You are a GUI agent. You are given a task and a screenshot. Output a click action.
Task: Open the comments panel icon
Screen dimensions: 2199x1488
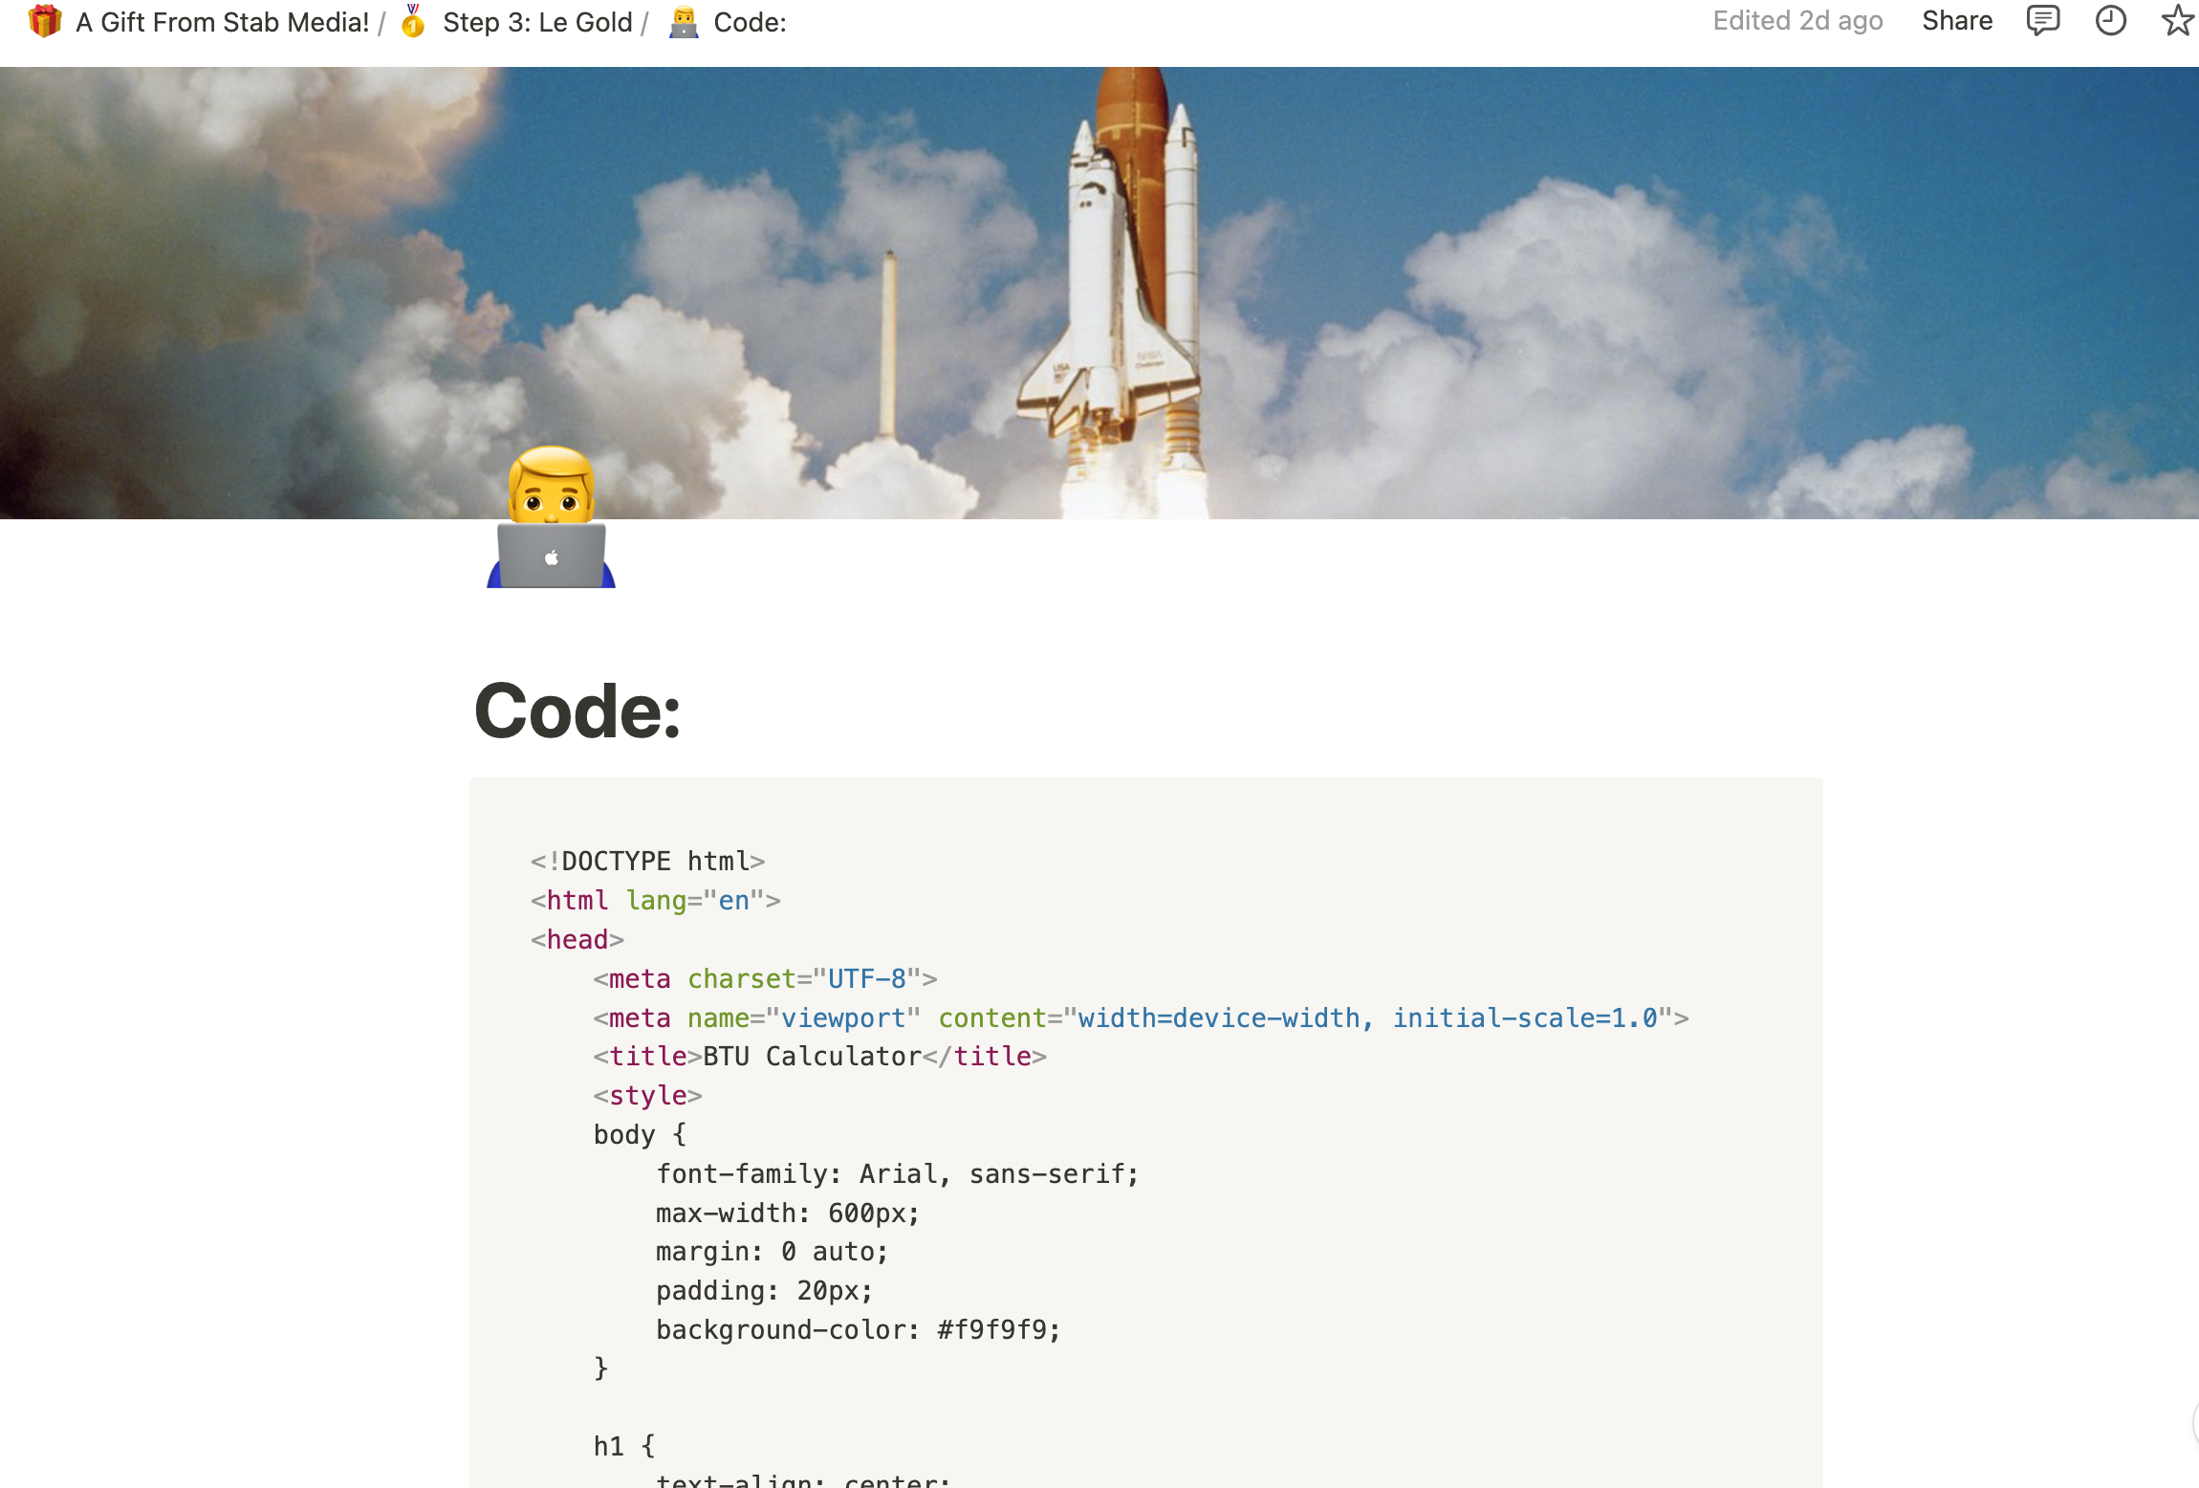2043,21
